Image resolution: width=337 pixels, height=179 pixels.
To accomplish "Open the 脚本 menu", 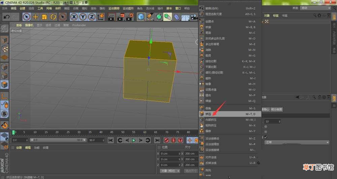I will 169,8.
